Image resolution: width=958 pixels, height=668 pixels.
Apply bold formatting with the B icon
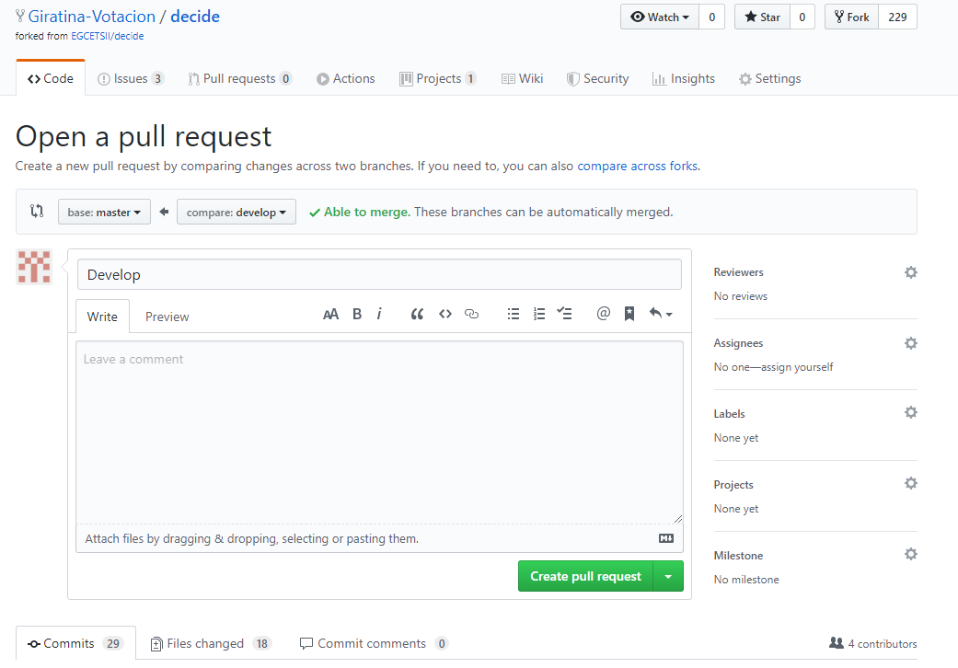pos(357,314)
